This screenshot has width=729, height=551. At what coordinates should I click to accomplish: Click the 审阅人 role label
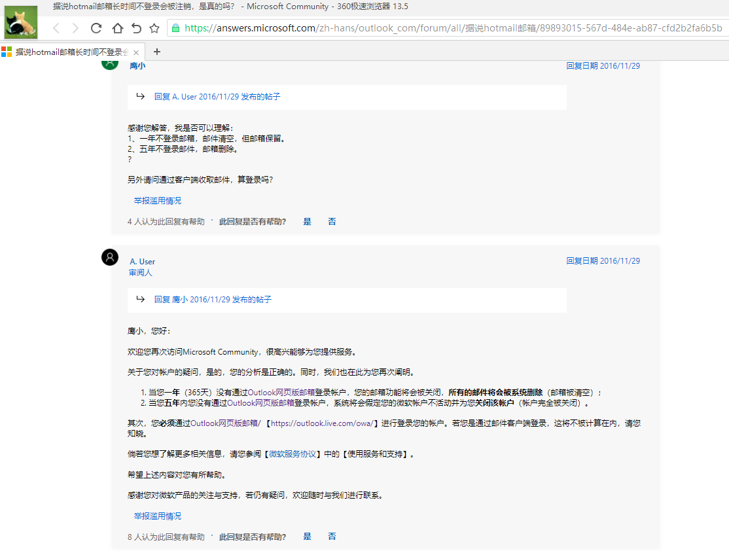coord(141,273)
